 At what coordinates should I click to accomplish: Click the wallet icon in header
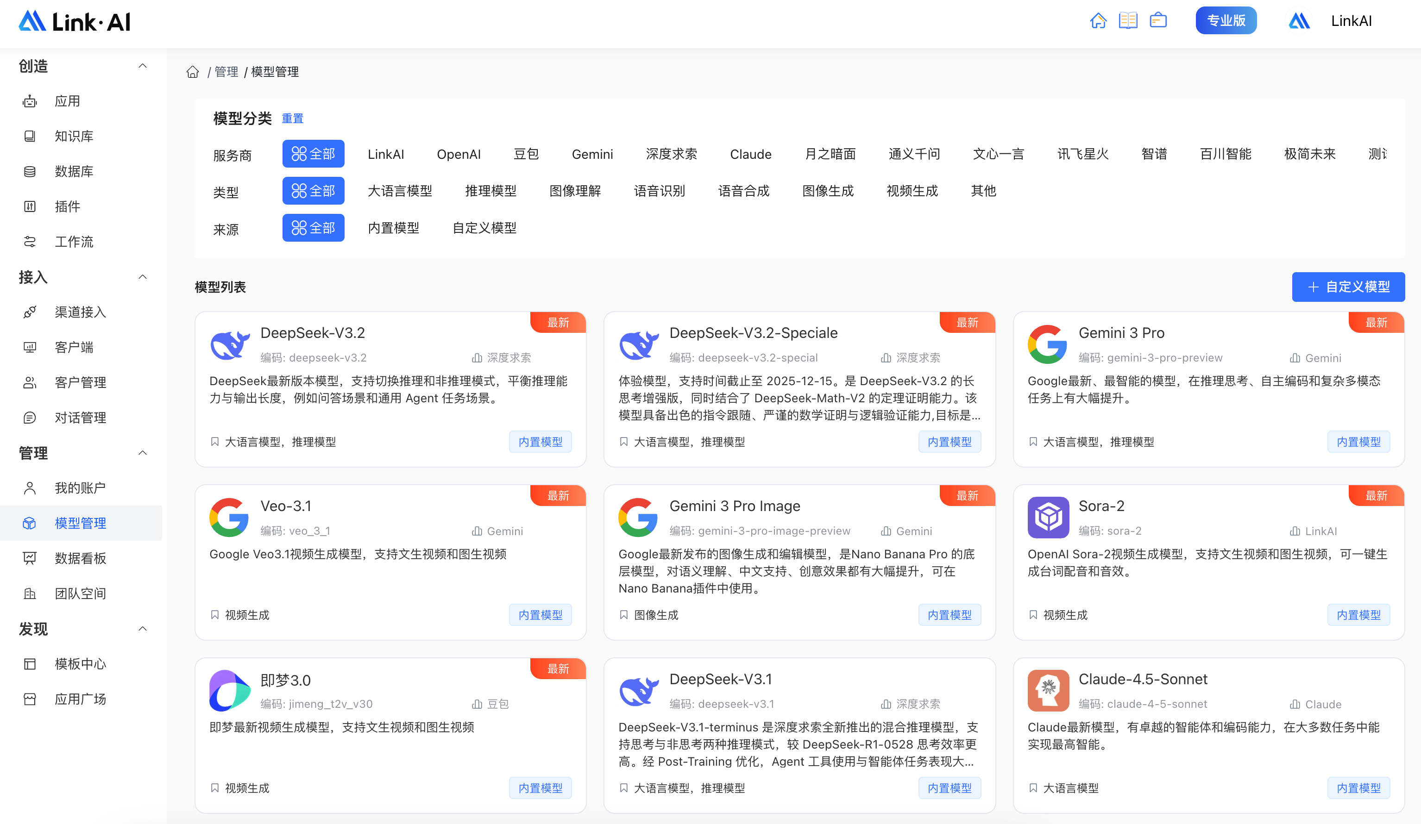(1157, 21)
